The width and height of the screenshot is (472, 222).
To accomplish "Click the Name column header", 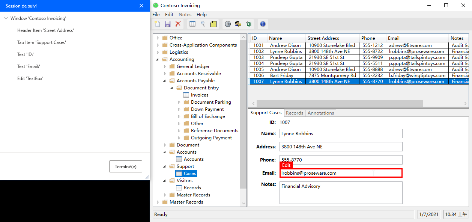I will click(286, 38).
